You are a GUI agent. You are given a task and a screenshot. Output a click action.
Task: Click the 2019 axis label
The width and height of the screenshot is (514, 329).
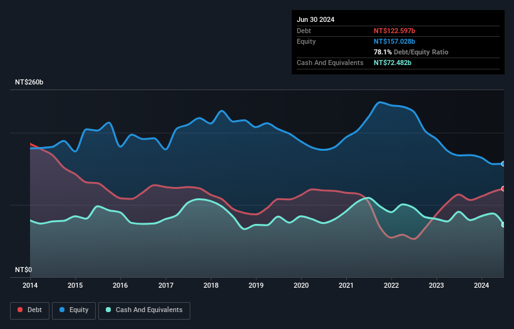(x=256, y=285)
